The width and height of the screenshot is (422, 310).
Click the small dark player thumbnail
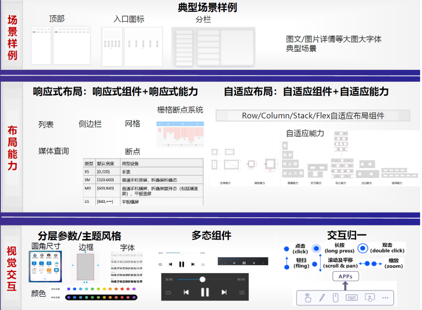point(243,261)
